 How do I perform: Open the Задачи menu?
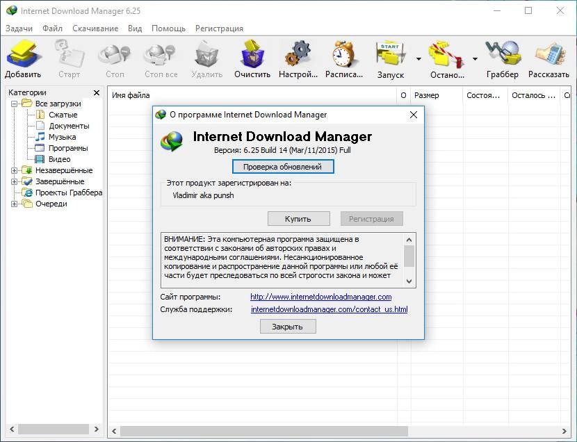click(x=19, y=28)
